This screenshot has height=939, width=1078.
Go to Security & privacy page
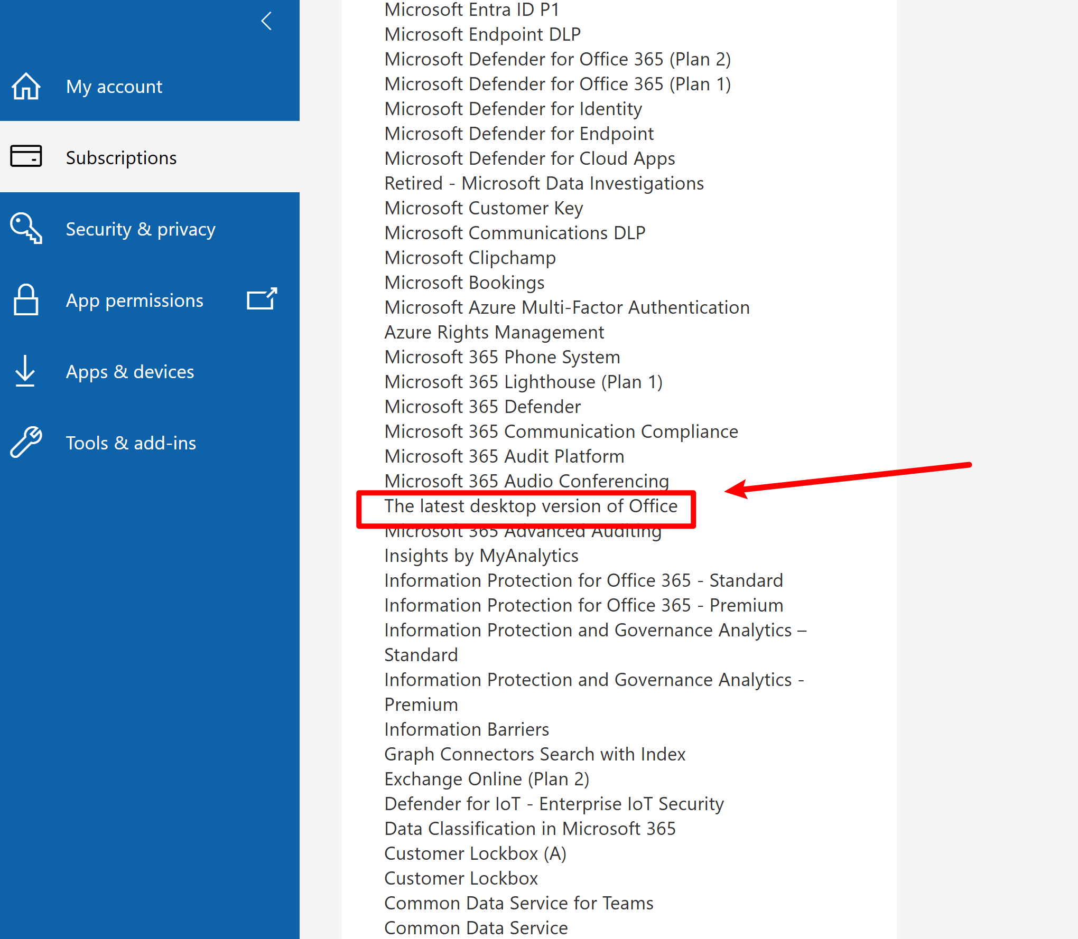click(x=141, y=229)
